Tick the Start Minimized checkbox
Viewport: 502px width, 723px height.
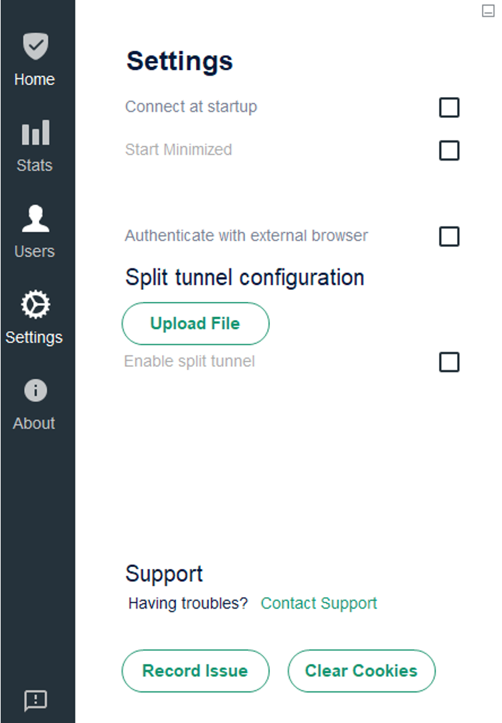[449, 150]
